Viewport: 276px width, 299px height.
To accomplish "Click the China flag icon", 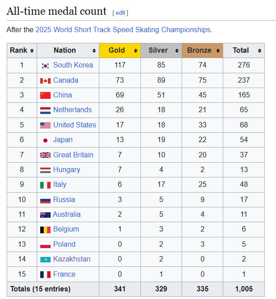I will [45, 95].
